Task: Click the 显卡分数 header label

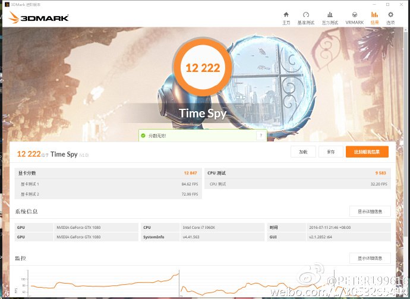Action: (27, 173)
